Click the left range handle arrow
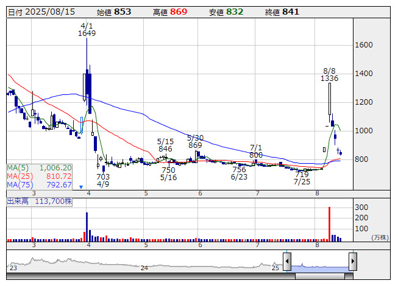 click(287, 261)
